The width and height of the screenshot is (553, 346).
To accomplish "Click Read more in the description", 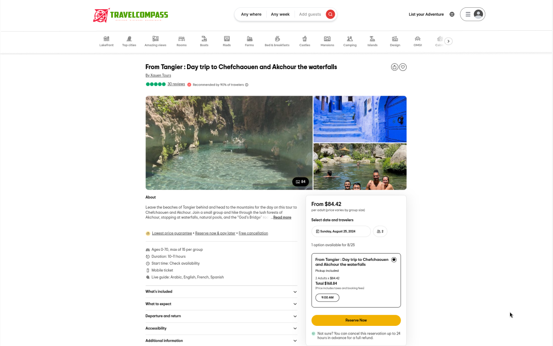I will pyautogui.click(x=282, y=217).
